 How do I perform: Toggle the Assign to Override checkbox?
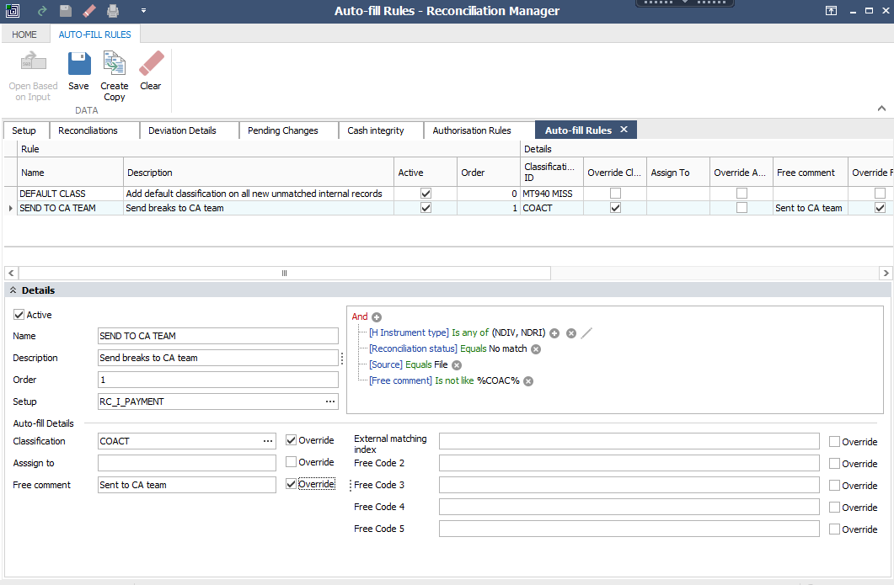[x=291, y=461]
